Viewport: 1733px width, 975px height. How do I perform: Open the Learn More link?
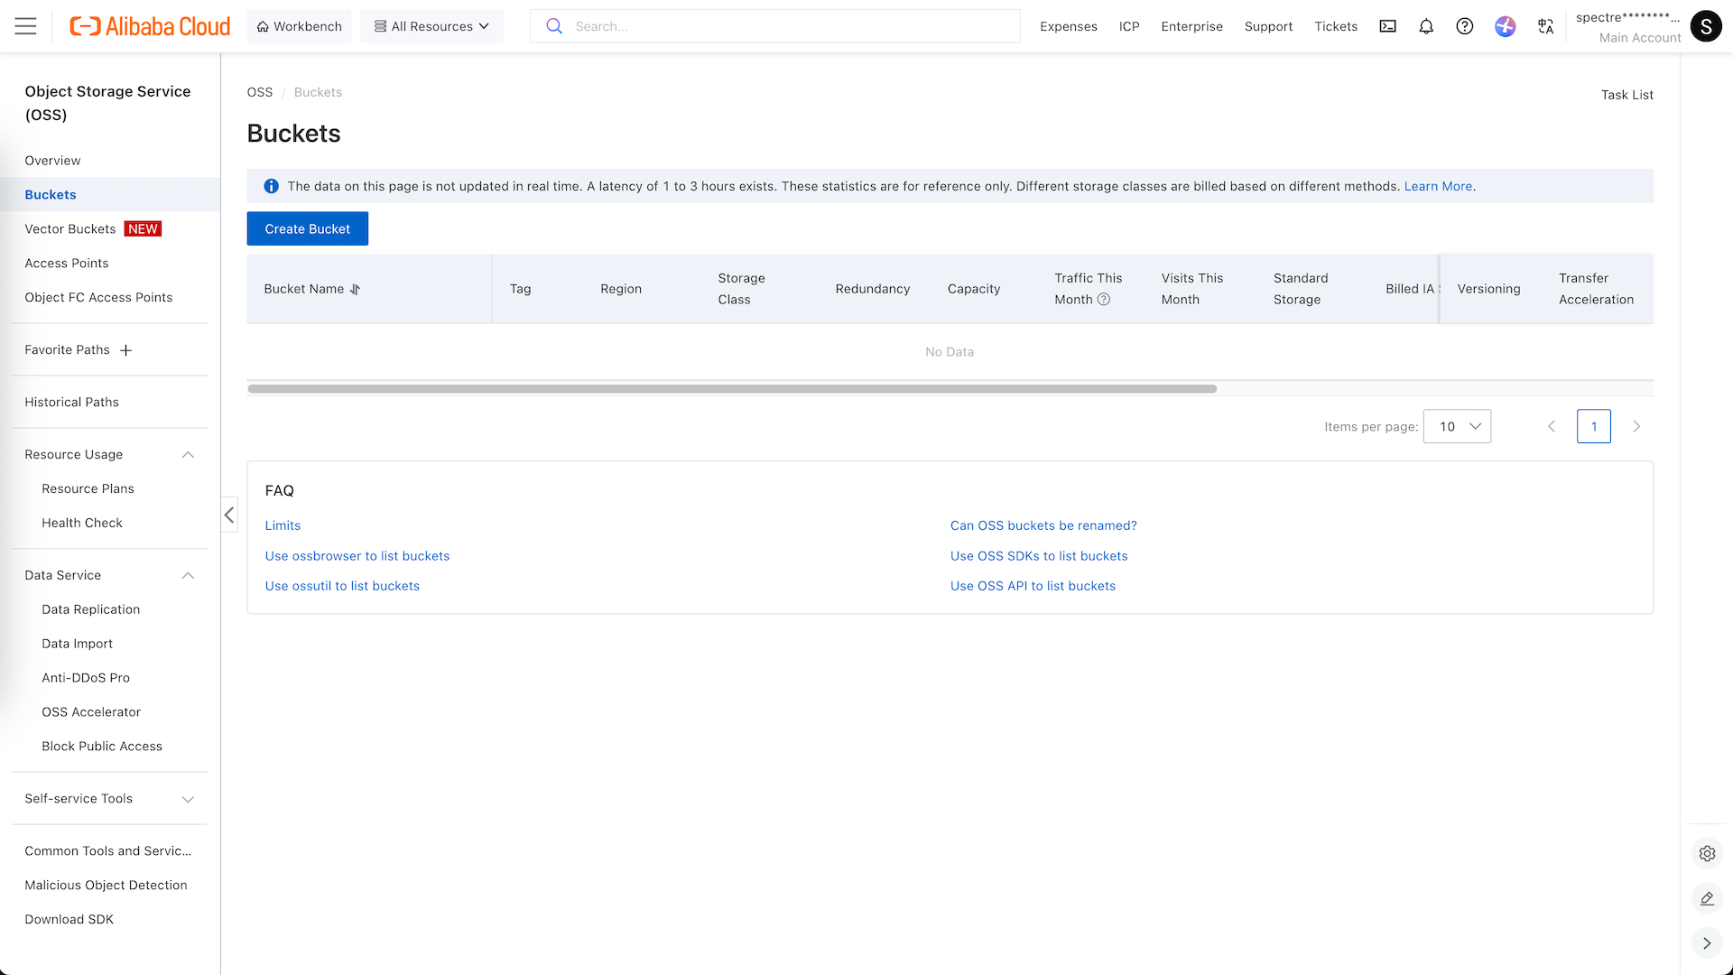pos(1438,186)
